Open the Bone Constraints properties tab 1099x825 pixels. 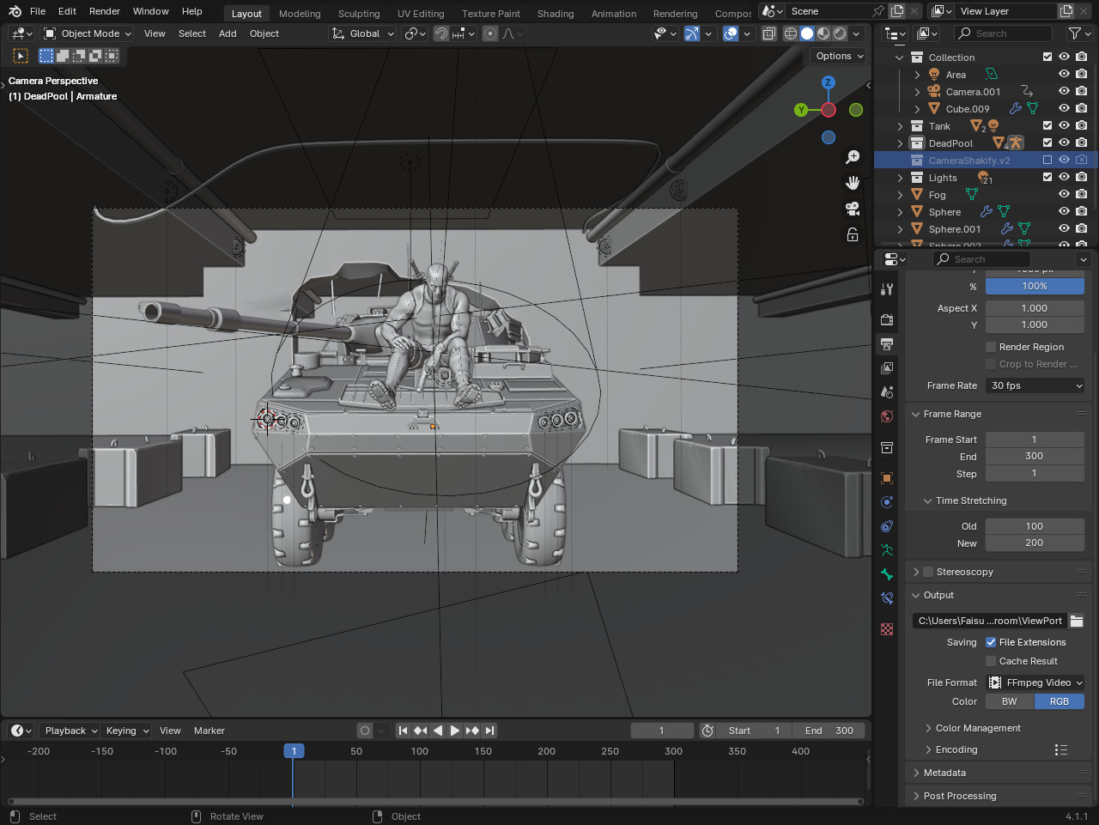click(887, 598)
